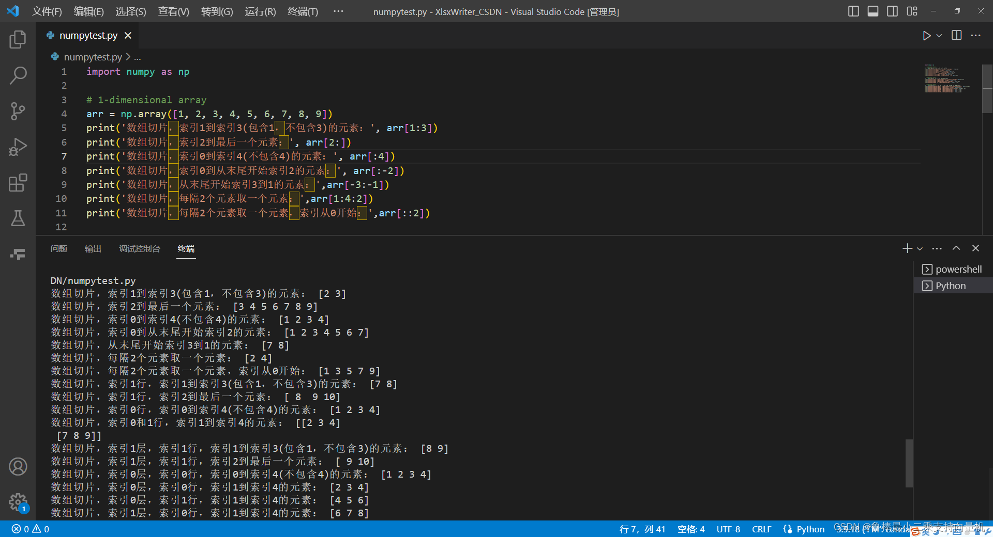Open the 编辑(E) menu
This screenshot has width=993, height=537.
pyautogui.click(x=89, y=11)
